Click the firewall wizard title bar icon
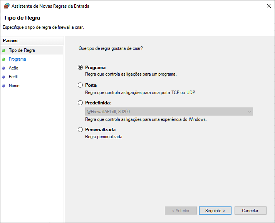Image resolution: width=275 pixels, height=223 pixels. pos(6,6)
